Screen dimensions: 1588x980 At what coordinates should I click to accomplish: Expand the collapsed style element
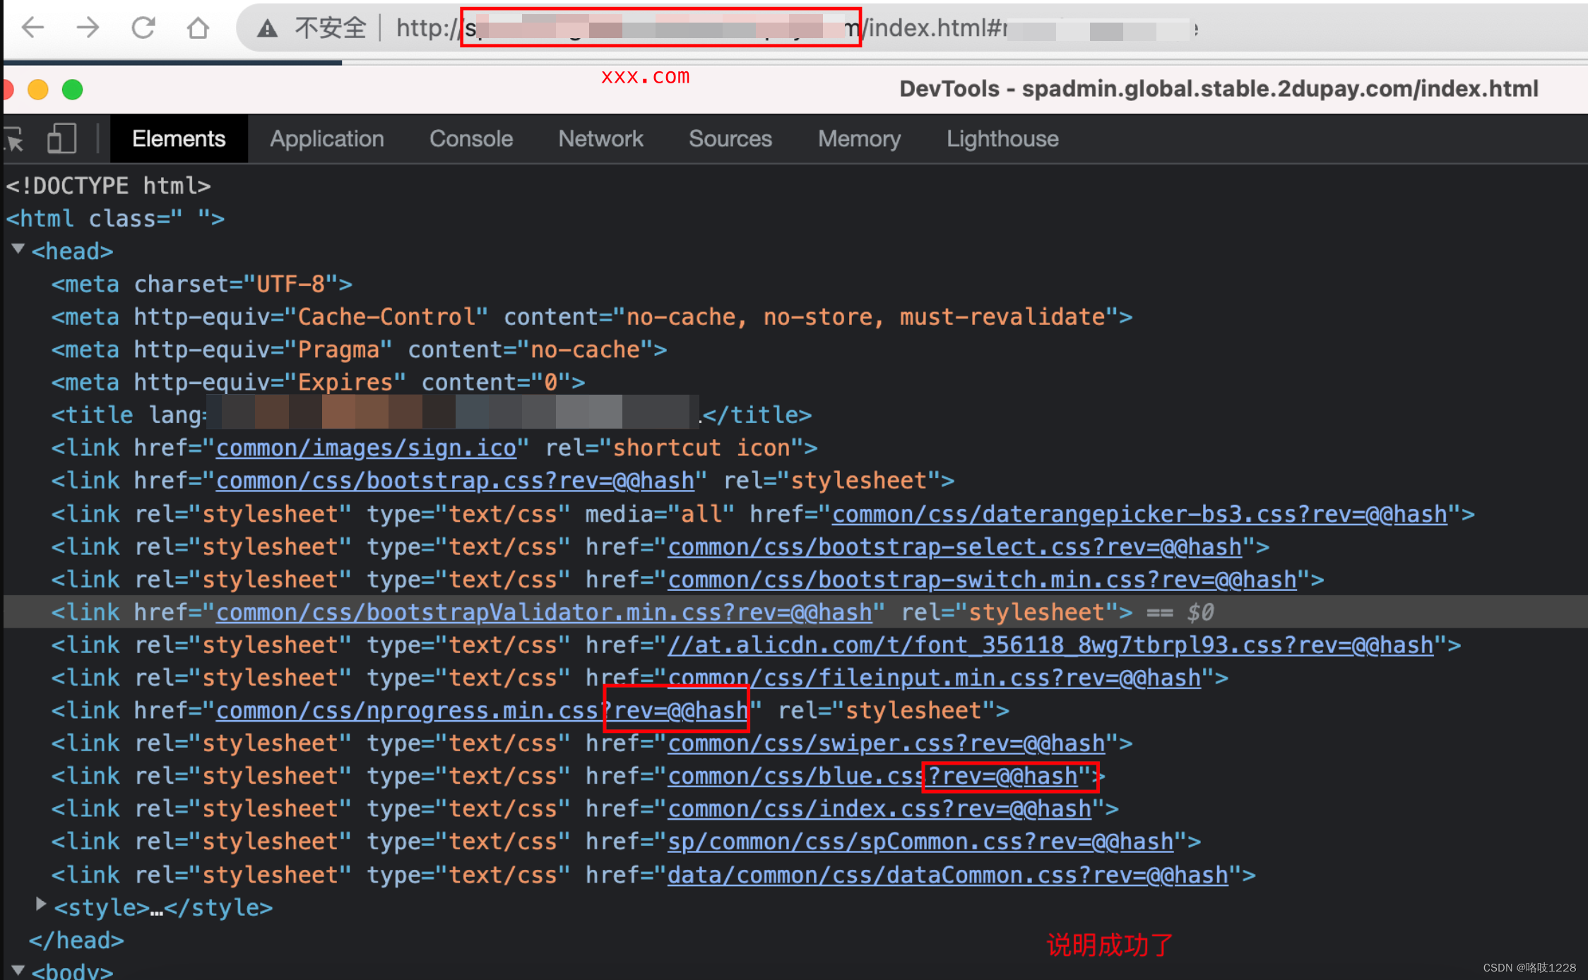(x=41, y=904)
